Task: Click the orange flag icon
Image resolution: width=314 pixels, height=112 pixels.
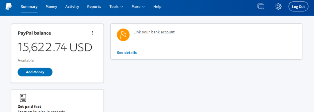Action: [x=123, y=35]
